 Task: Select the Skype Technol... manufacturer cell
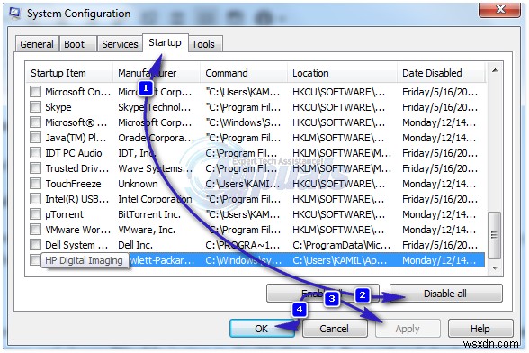point(155,107)
